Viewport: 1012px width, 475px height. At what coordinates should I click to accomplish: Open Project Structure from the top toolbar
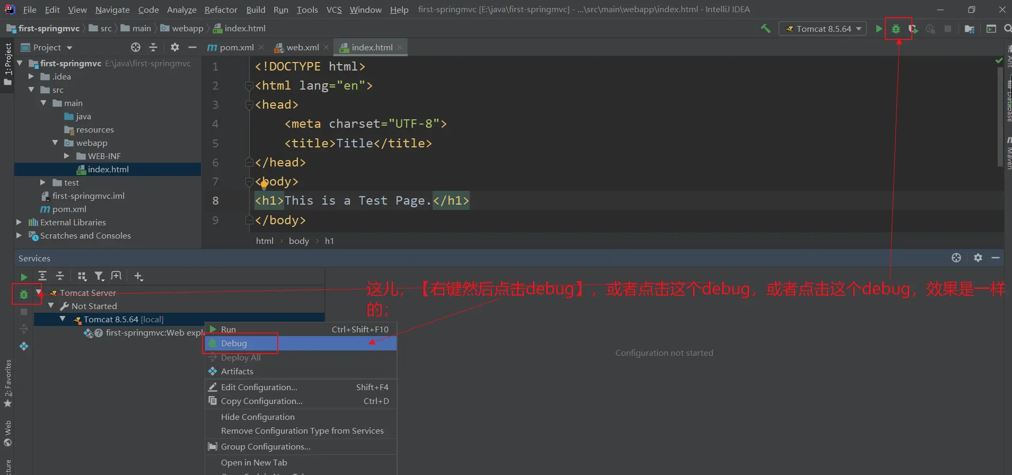(x=970, y=29)
